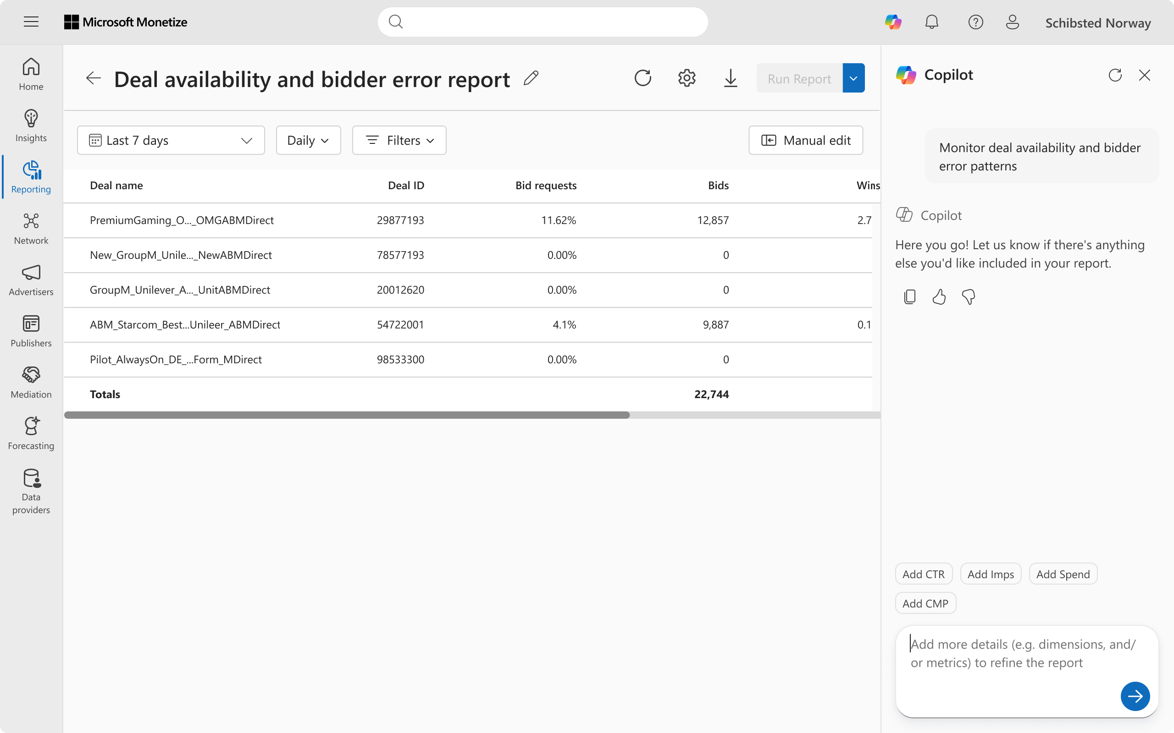Viewport: 1174px width, 733px height.
Task: Open the help question mark icon
Action: [x=975, y=22]
